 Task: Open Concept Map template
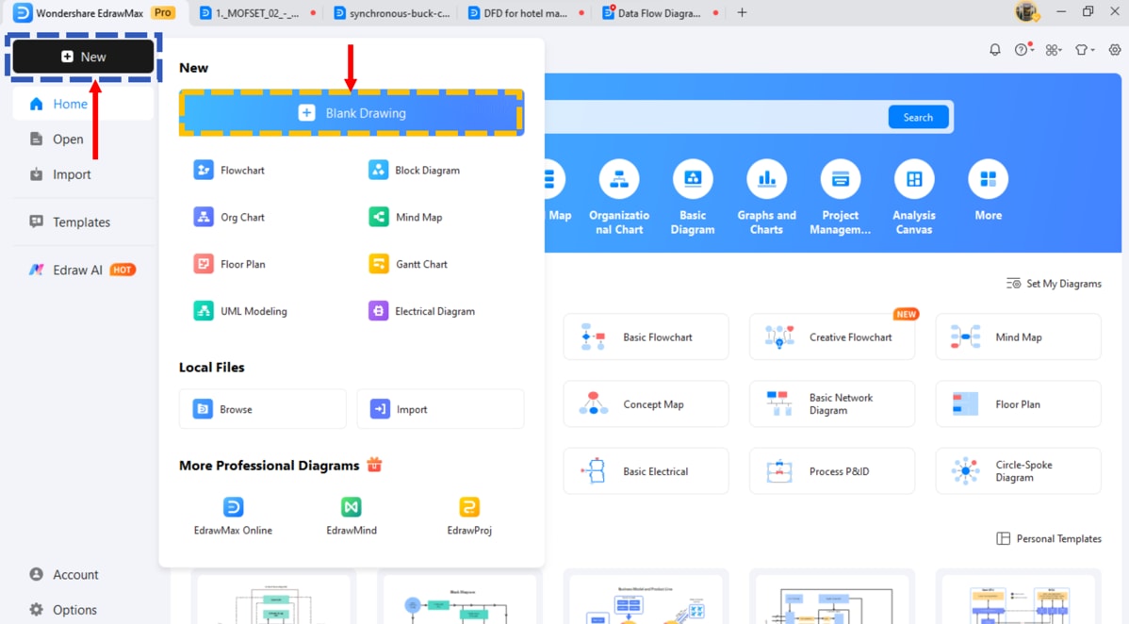click(646, 403)
